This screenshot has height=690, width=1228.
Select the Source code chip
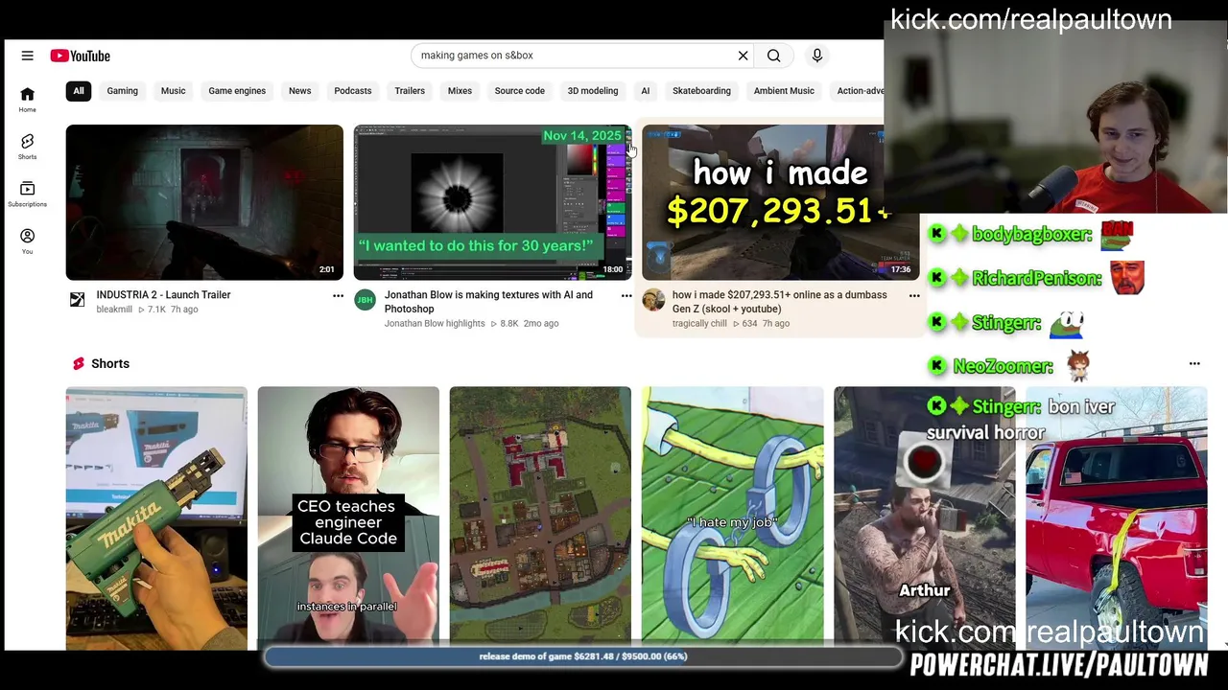520,91
